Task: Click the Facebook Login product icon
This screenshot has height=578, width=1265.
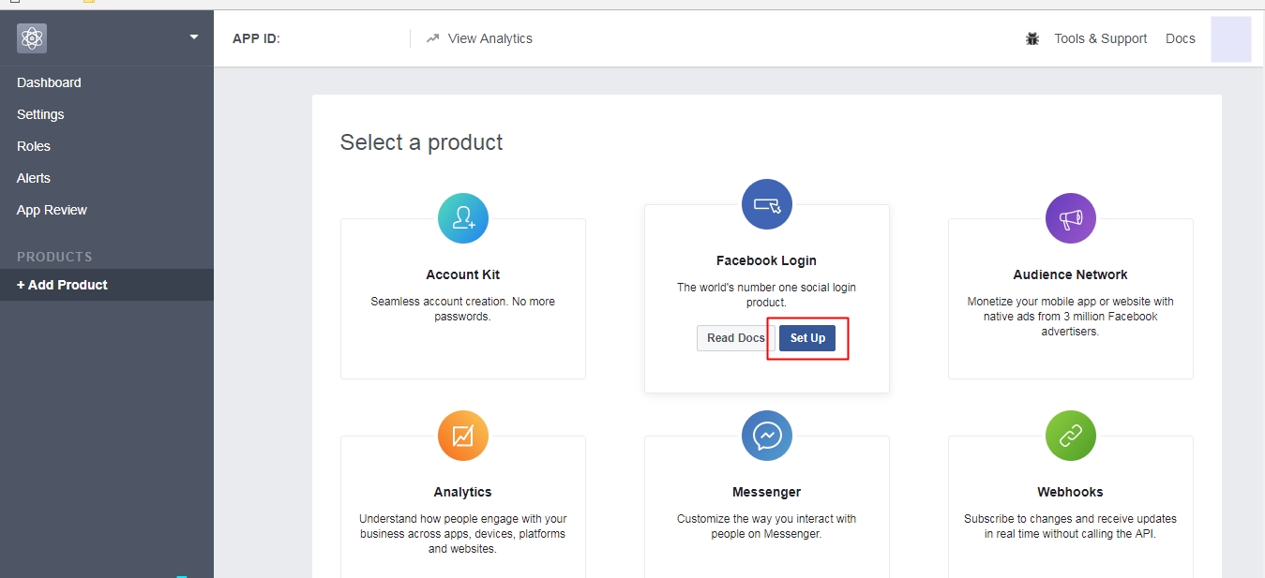Action: pos(767,204)
